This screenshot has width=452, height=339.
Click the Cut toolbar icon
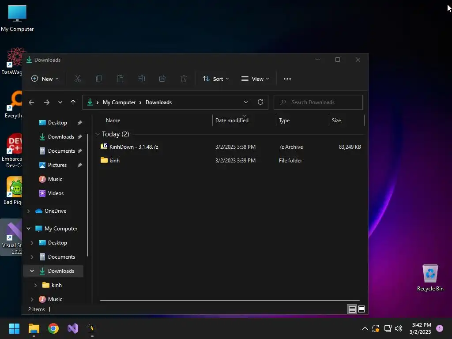click(x=78, y=79)
